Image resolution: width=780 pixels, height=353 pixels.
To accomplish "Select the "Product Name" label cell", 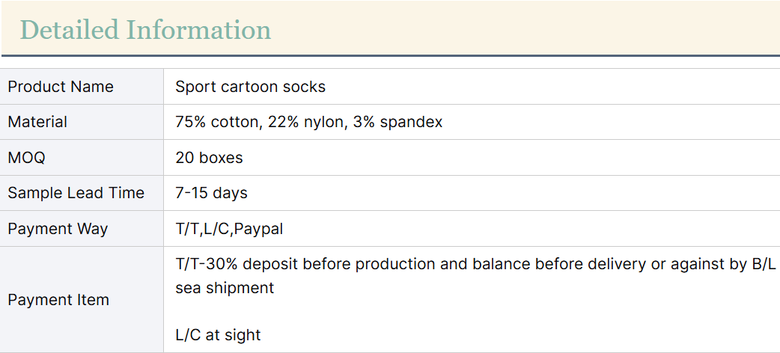I will (61, 87).
